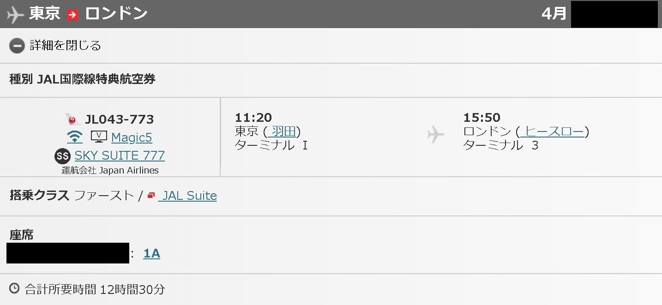The image size is (662, 305).
Task: Open the SKY SUITE 777 link
Action: coord(120,155)
